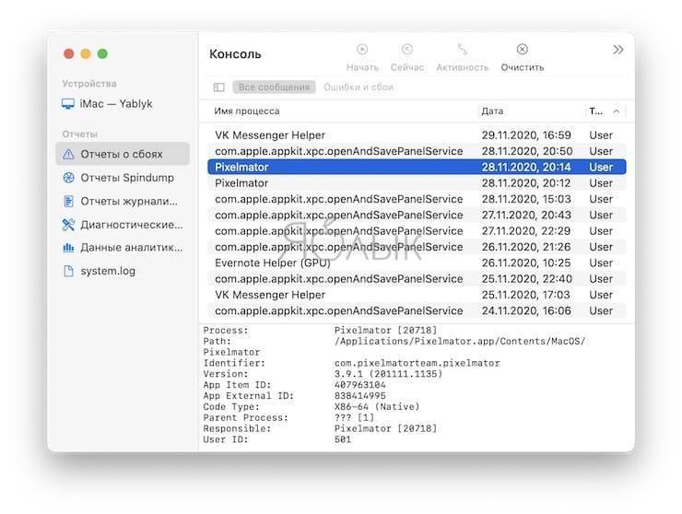Select openAndSavePanelService row from 27.11.2020, 22:29

click(417, 231)
